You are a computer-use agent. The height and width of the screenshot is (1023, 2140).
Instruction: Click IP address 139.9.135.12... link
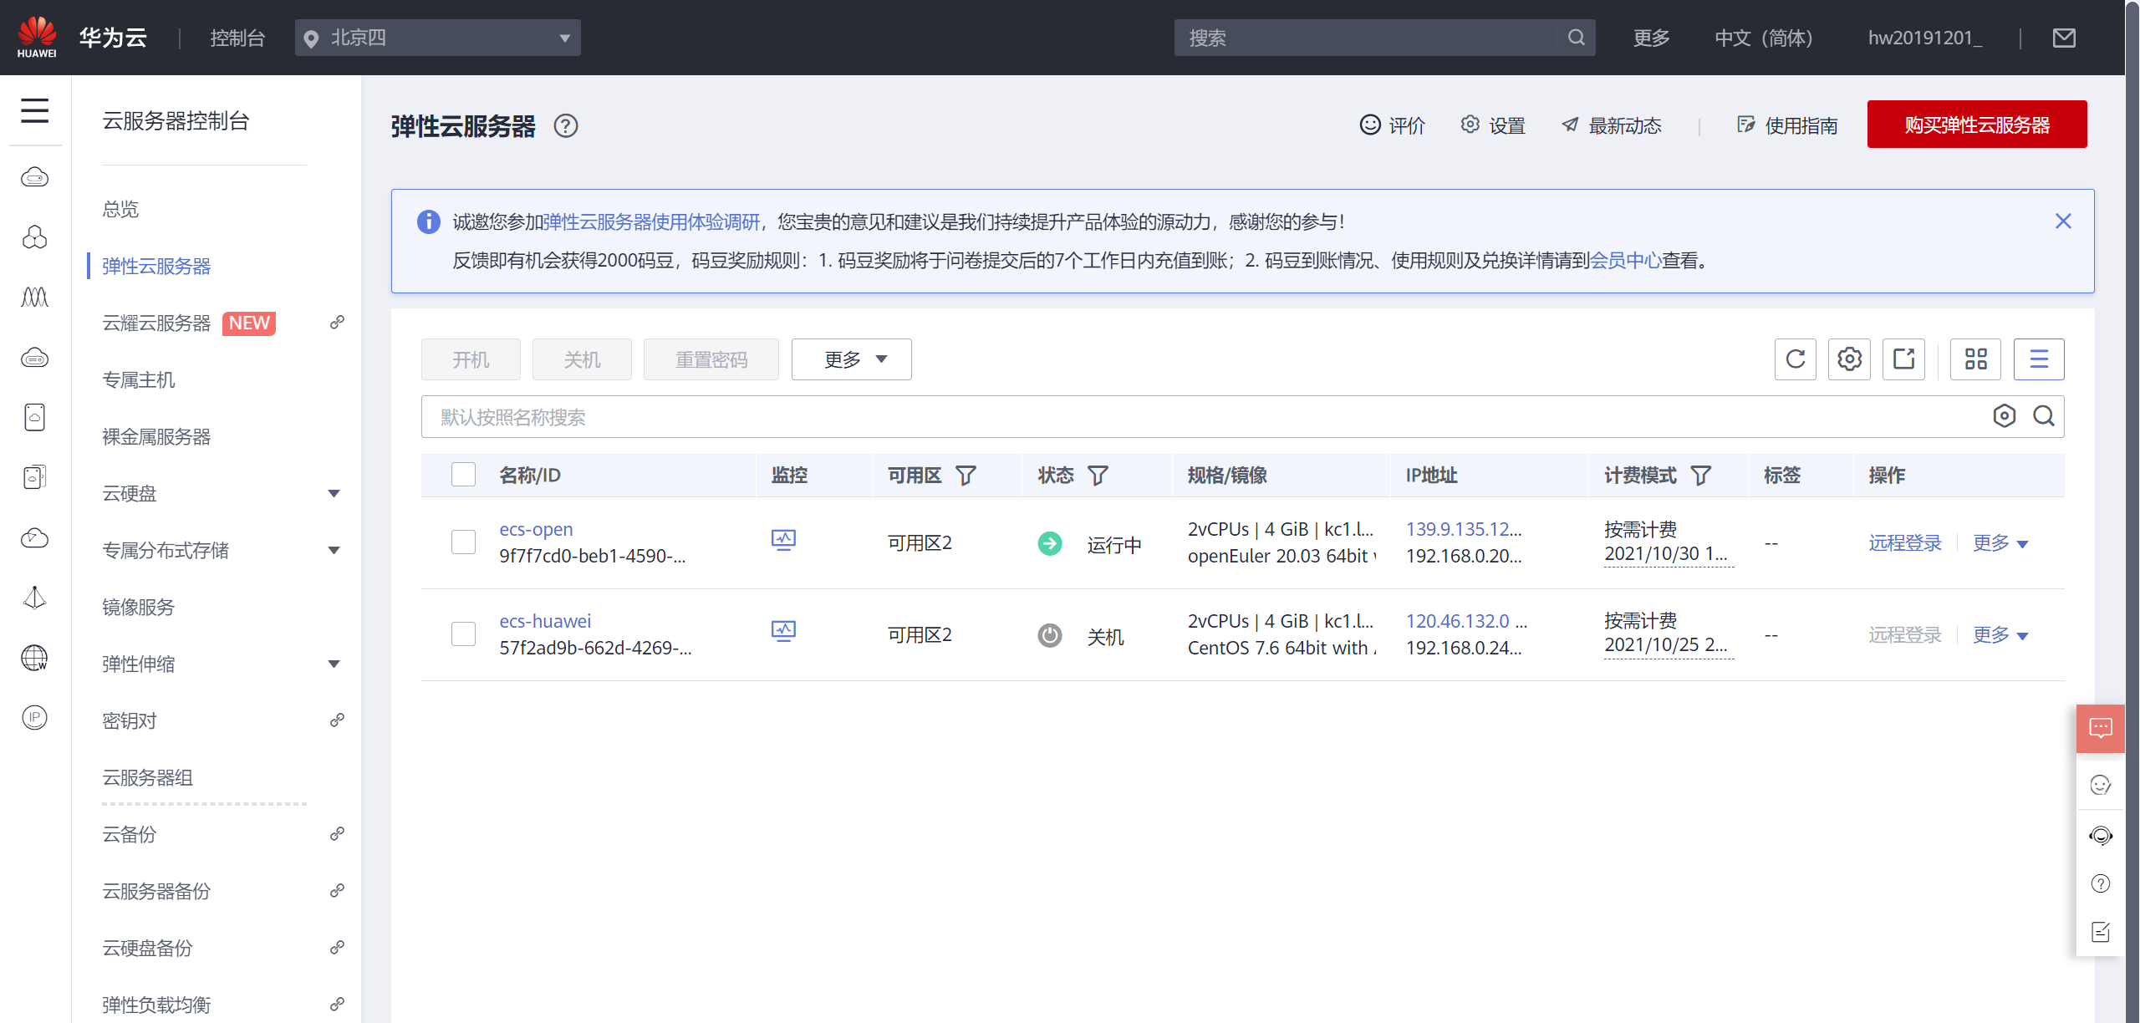coord(1463,529)
